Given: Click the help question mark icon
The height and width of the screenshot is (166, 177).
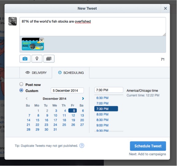Looking at the screenshot, I should 82,145.
